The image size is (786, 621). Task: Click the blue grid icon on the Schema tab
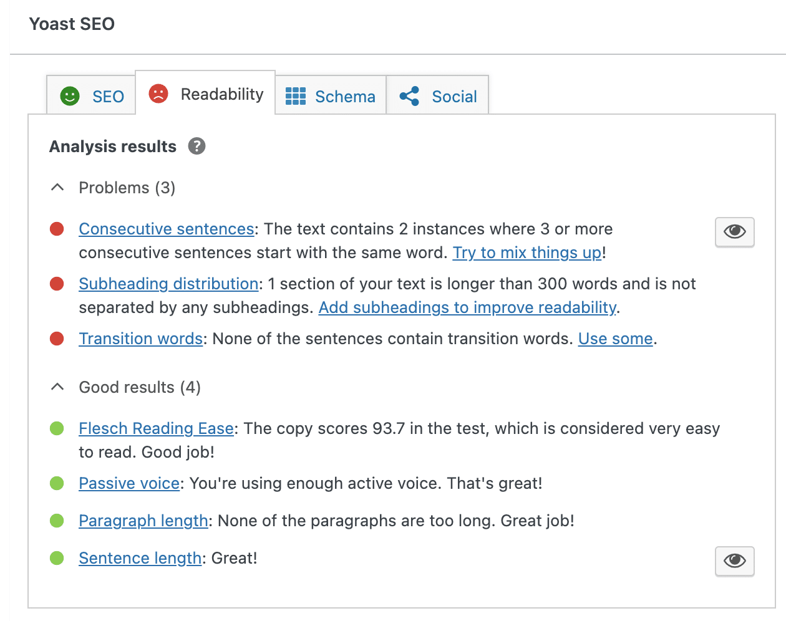(x=295, y=96)
